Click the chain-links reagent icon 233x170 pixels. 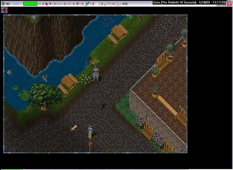pos(60,4)
